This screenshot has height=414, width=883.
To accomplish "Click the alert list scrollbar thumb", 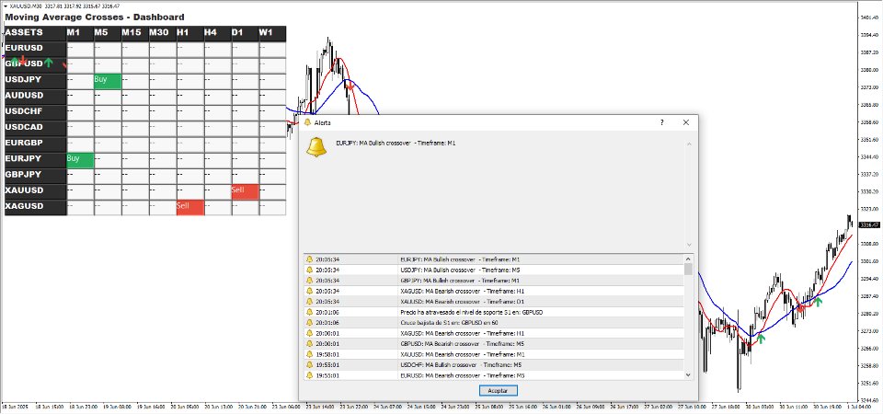I will click(688, 269).
